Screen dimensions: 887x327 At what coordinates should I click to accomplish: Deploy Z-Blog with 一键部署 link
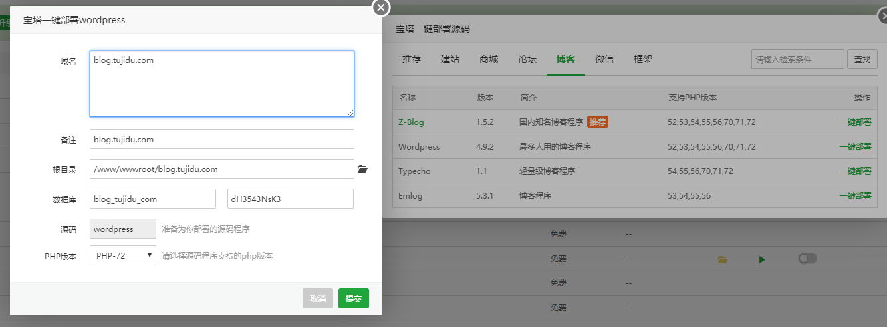(855, 122)
